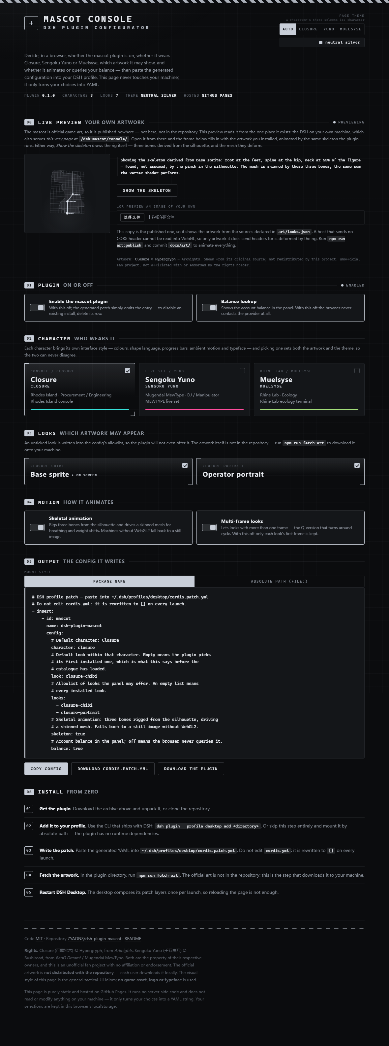Screen dimensions: 389x1046
Task: Check the Muelsyse character checkbox
Action: [357, 371]
